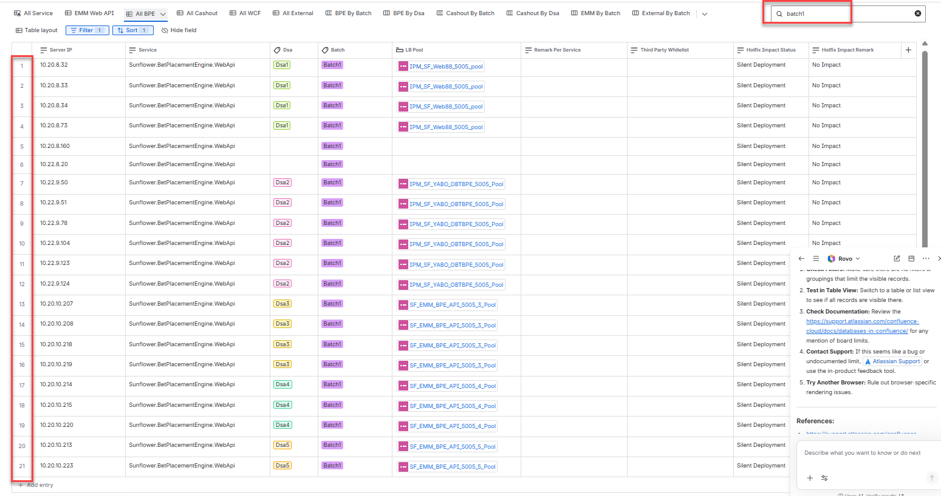The width and height of the screenshot is (941, 496).
Task: Go back in the Rovo panel
Action: (801, 258)
